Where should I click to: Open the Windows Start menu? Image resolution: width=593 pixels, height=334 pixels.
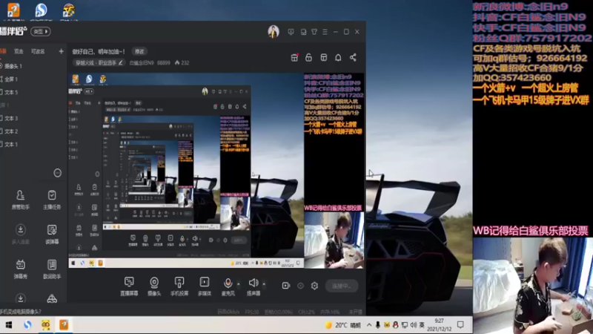tap(9, 325)
